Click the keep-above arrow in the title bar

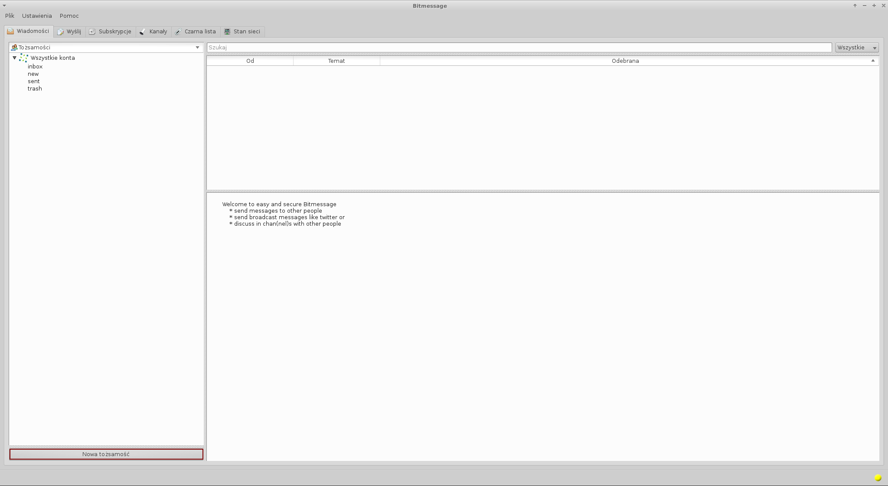point(855,6)
